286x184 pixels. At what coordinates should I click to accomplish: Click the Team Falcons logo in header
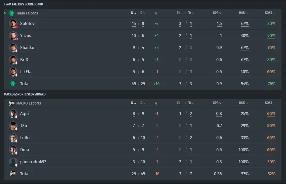pyautogui.click(x=12, y=13)
